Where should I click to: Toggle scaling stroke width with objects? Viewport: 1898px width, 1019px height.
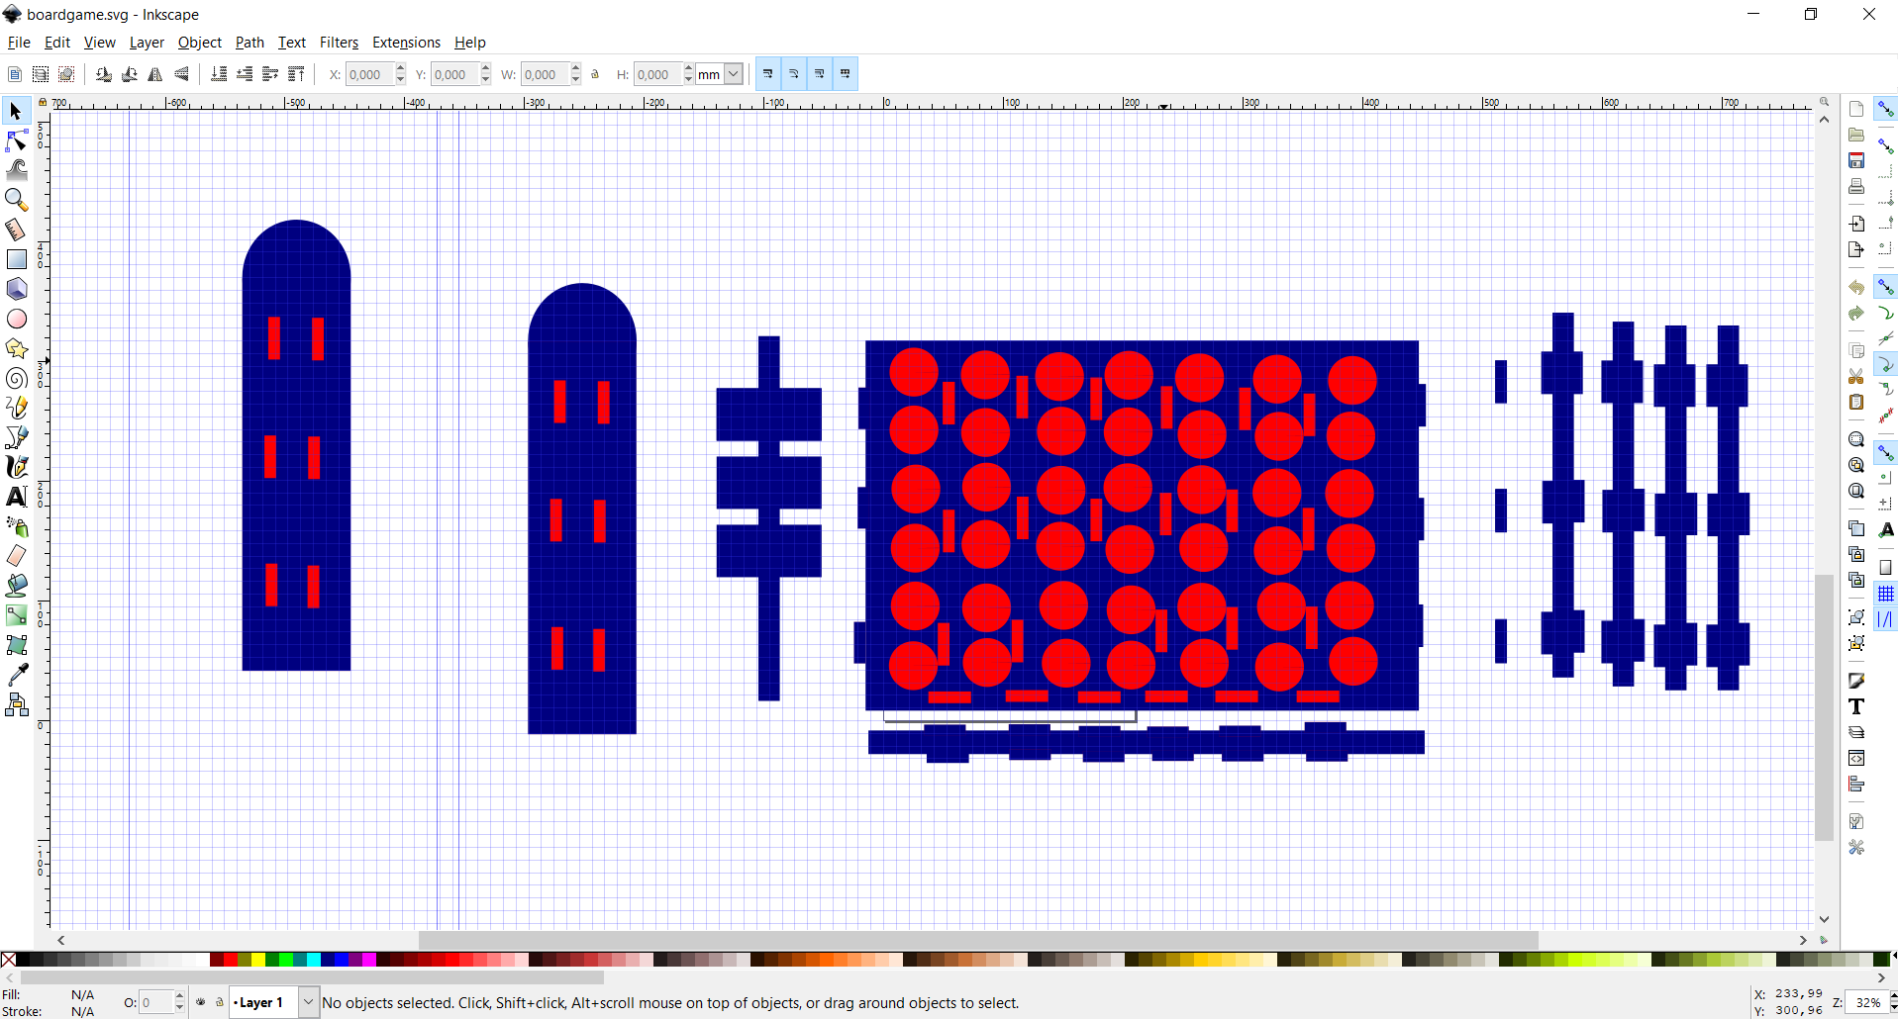tap(768, 74)
